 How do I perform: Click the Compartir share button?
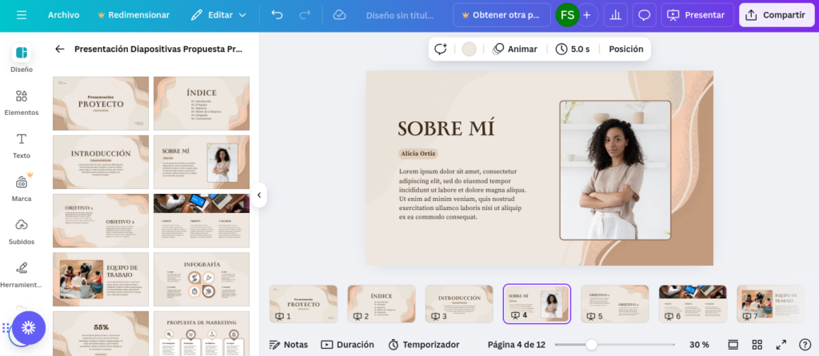(776, 15)
